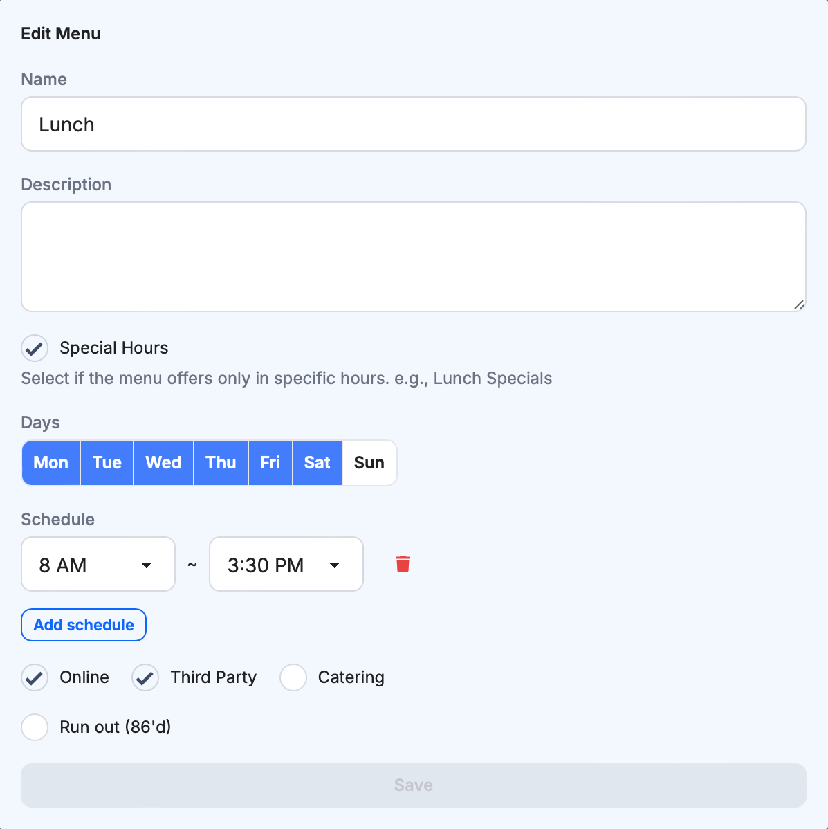Click the start time dropdown arrow
This screenshot has height=829, width=828.
(x=146, y=565)
